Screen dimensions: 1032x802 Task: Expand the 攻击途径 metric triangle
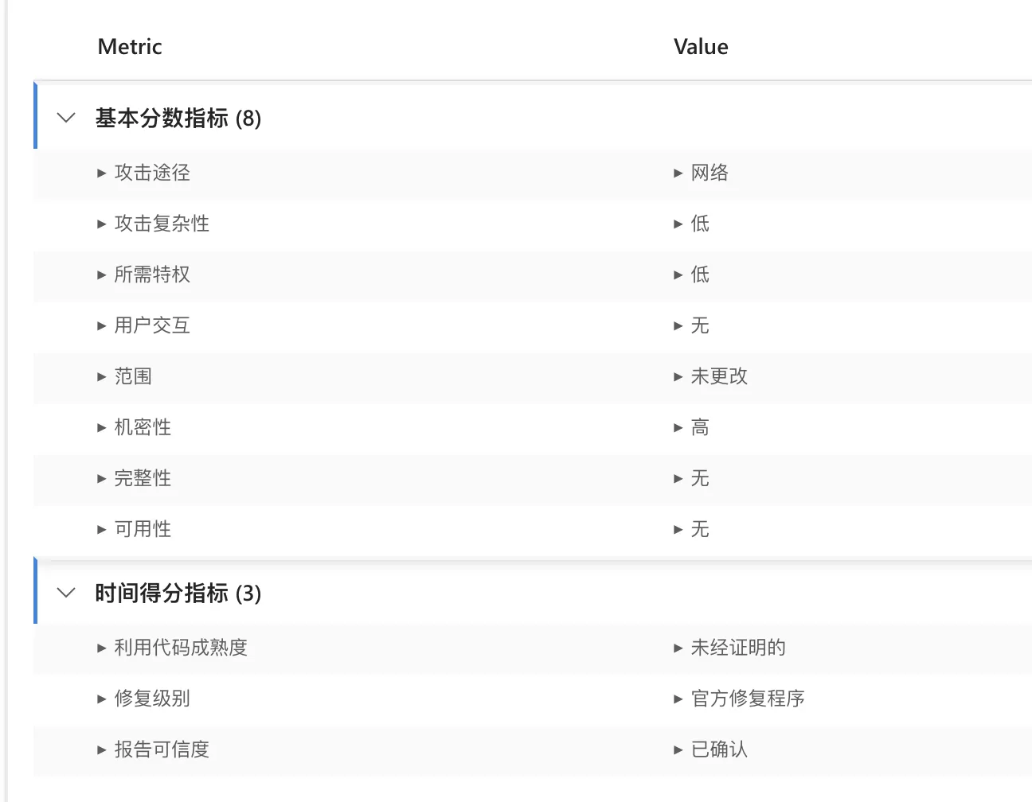point(101,173)
